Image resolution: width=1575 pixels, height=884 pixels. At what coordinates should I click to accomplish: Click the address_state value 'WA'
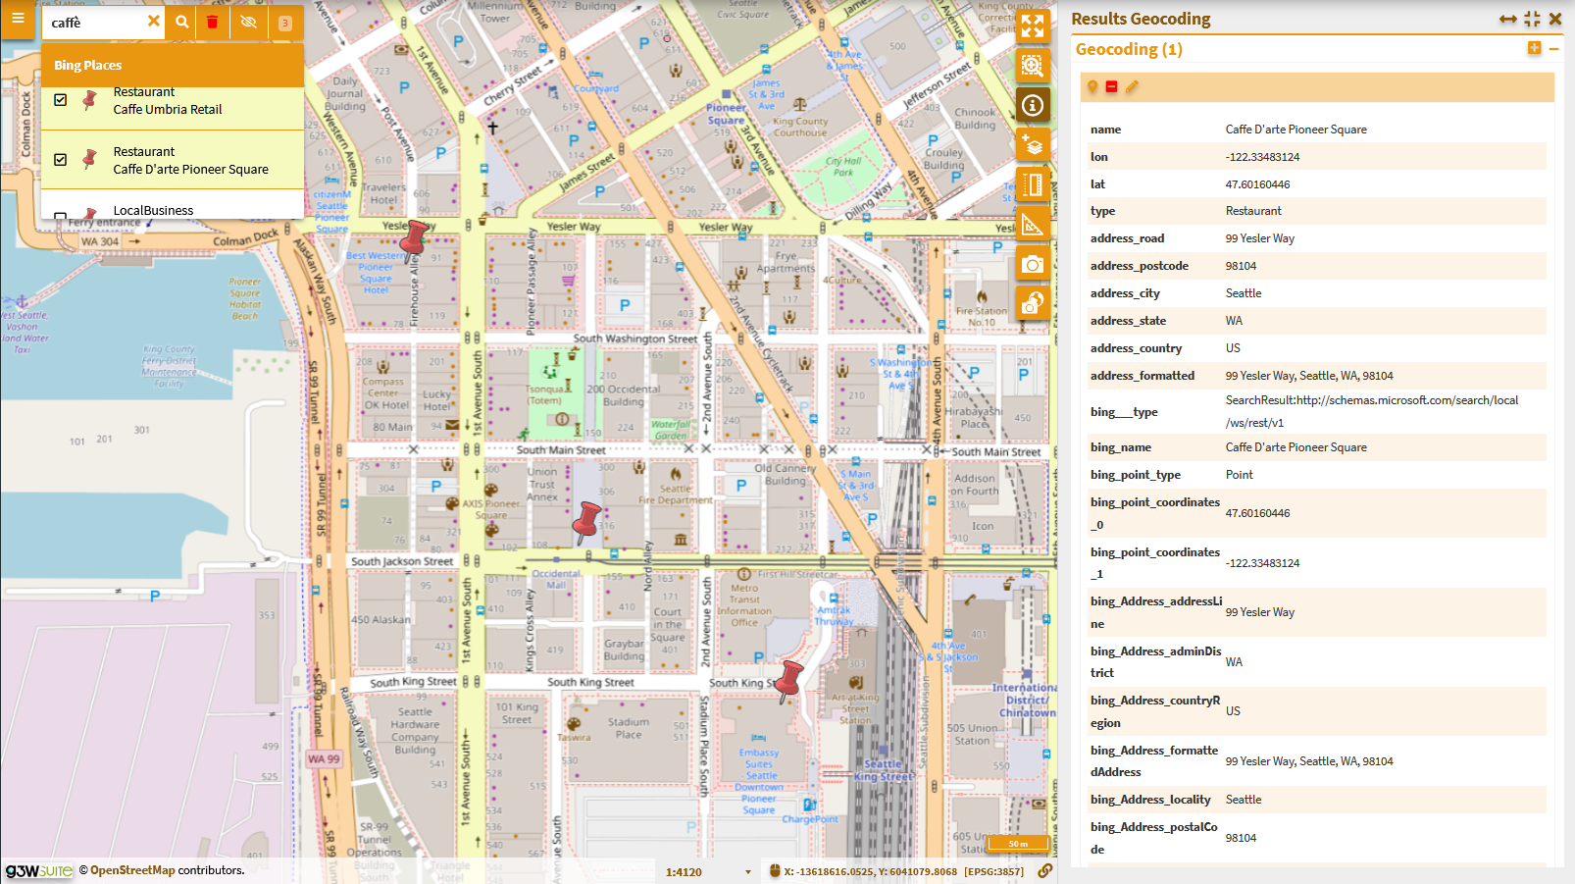pyautogui.click(x=1234, y=321)
